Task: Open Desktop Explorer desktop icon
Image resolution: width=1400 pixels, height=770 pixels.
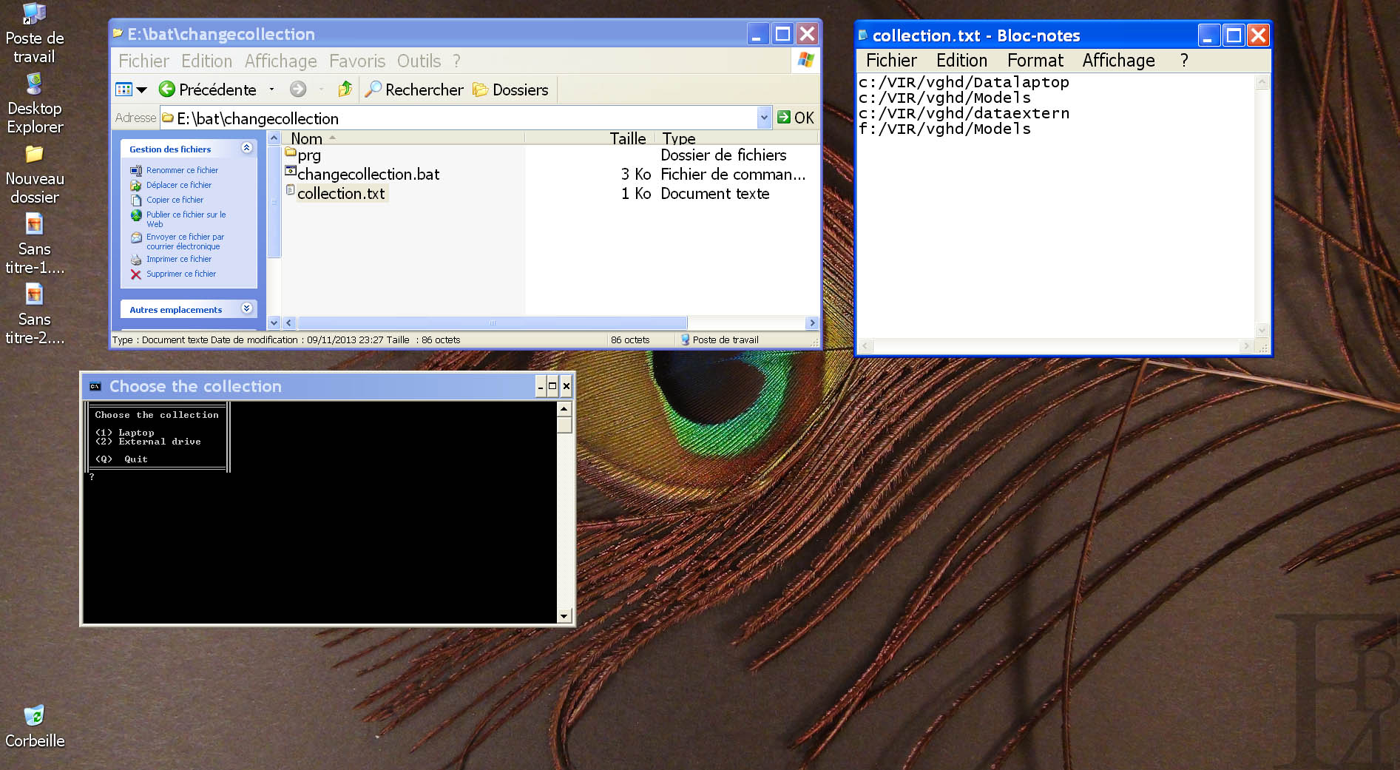Action: click(34, 104)
